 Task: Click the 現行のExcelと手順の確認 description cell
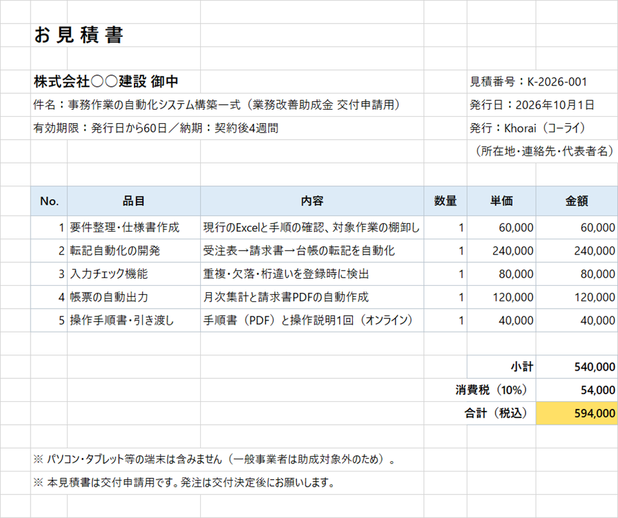(312, 228)
